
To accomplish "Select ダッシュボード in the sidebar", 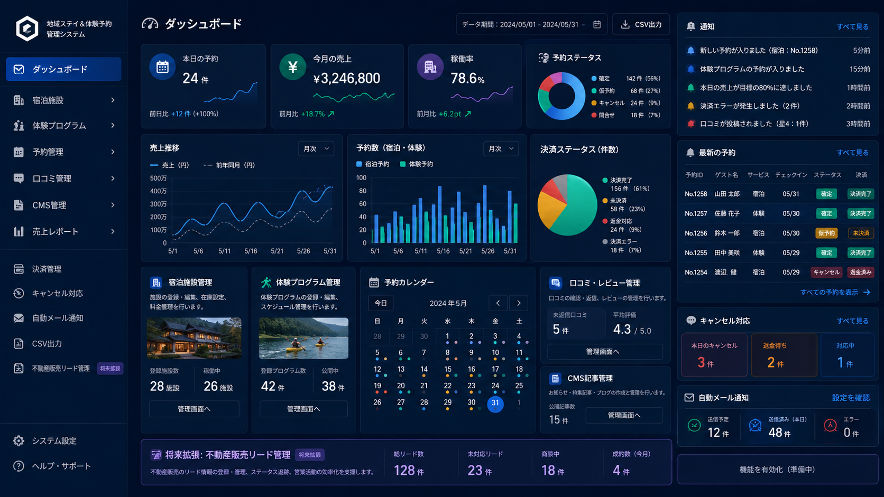I will (x=63, y=69).
